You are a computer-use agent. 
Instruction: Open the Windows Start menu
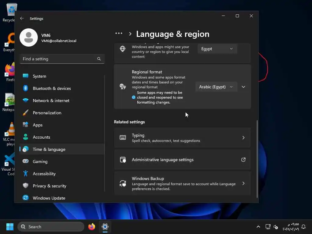(x=10, y=227)
